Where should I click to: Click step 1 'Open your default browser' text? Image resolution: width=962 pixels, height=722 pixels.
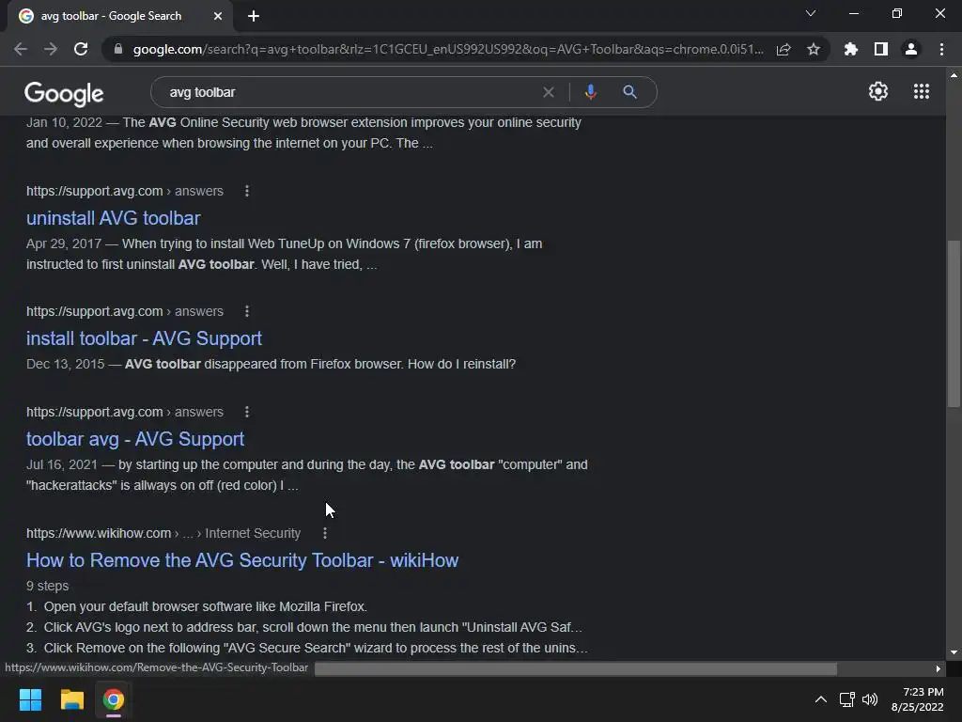(206, 606)
